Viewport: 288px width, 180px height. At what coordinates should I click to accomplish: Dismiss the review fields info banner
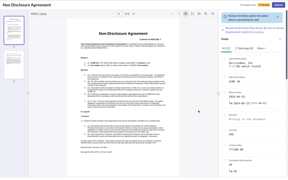[x=278, y=17]
